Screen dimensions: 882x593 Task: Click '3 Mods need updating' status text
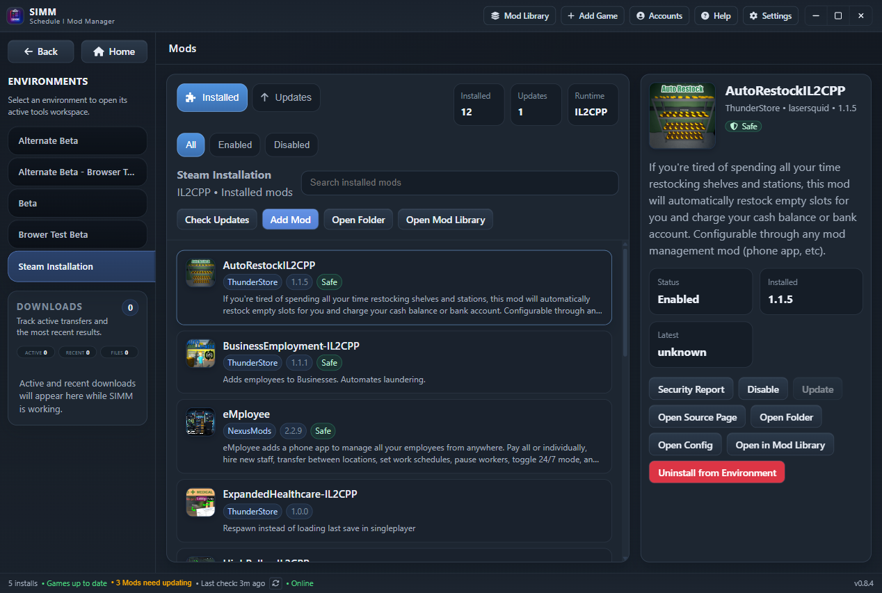point(154,583)
